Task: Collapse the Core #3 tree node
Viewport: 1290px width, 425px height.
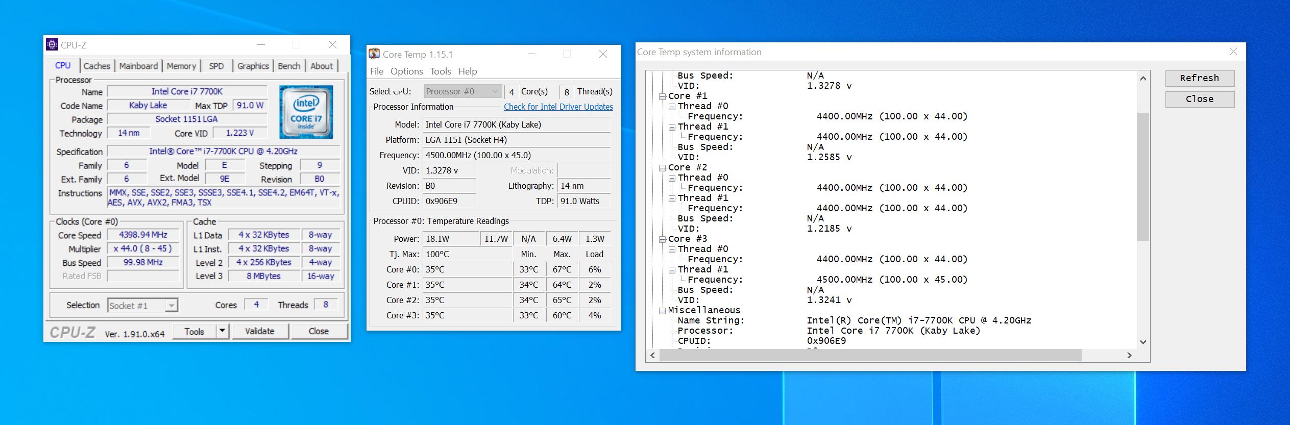Action: click(x=662, y=239)
